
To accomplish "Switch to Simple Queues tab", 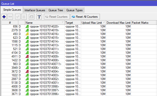I will (x=12, y=10).
